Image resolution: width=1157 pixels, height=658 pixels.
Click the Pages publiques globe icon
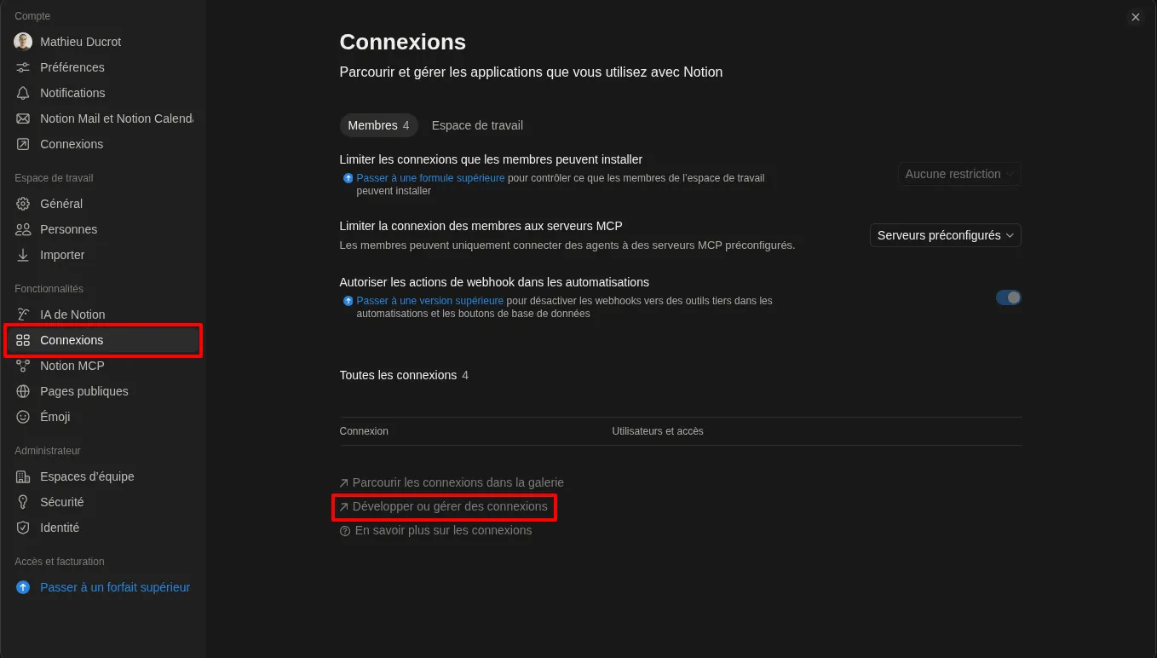[x=23, y=391]
